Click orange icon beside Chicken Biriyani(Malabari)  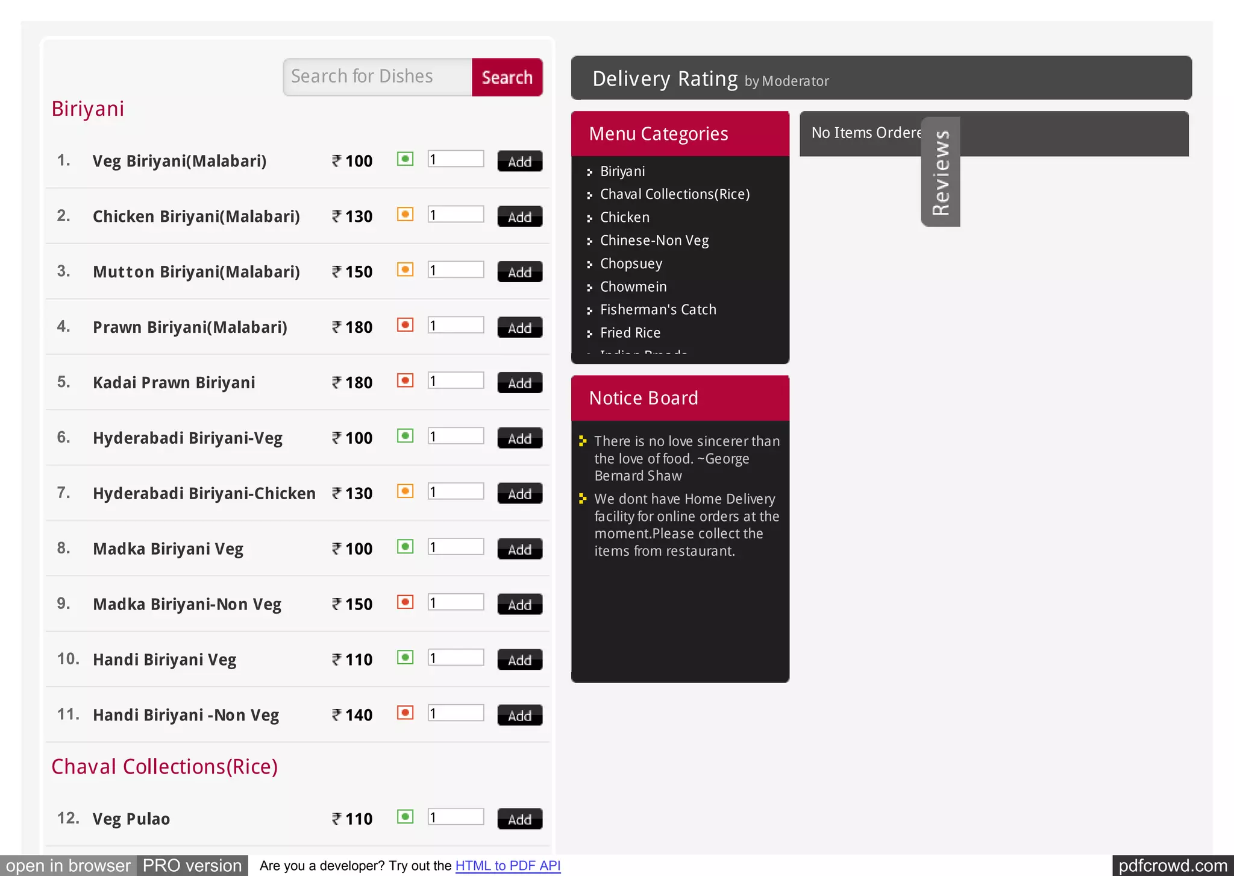coord(405,215)
